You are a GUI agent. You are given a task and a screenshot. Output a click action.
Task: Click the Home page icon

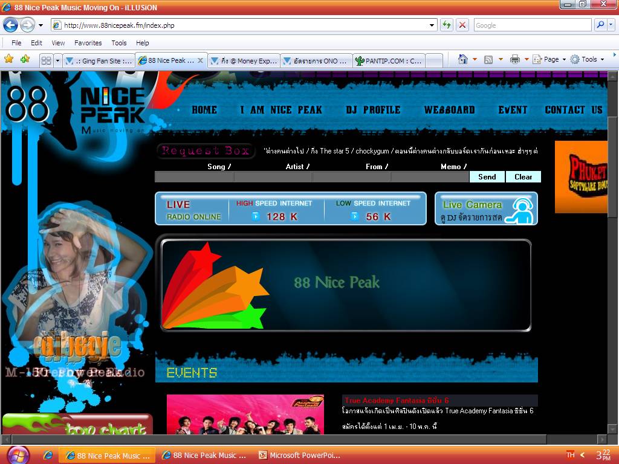point(462,59)
